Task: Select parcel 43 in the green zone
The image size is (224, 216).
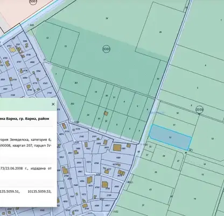Action: click(150, 190)
